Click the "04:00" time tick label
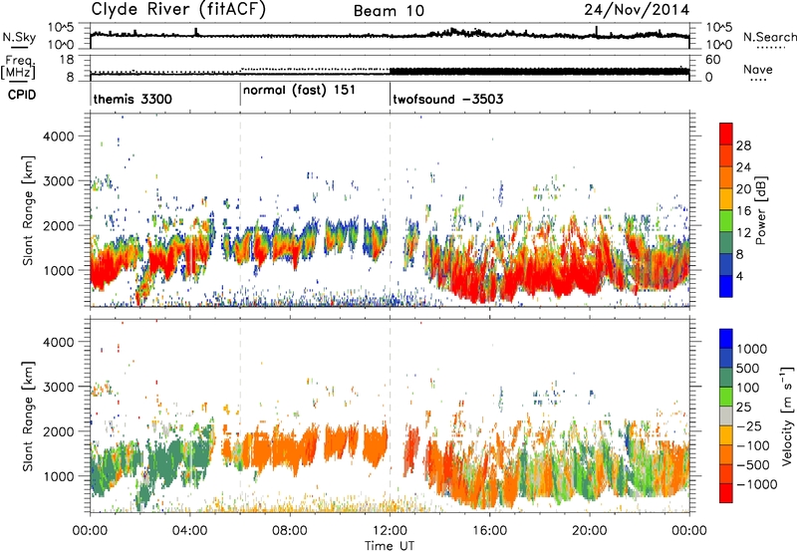The width and height of the screenshot is (797, 552). coord(189,531)
